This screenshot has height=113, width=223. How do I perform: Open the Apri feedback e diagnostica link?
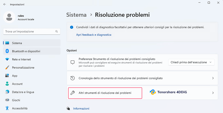93,35
